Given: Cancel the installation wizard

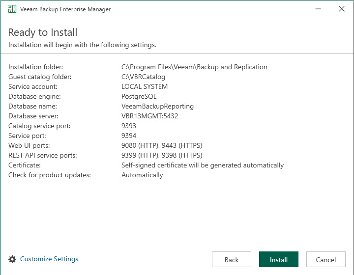Looking at the screenshot, I should click(325, 260).
